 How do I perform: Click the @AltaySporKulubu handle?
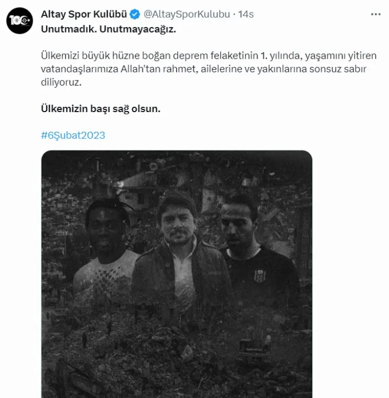point(186,15)
